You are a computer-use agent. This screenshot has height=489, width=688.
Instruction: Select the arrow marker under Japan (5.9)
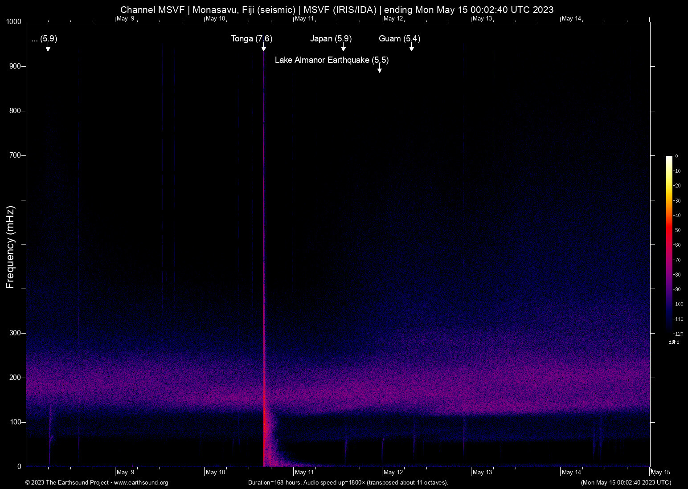(343, 47)
